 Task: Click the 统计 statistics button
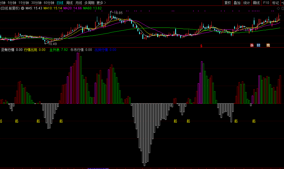click(247, 3)
